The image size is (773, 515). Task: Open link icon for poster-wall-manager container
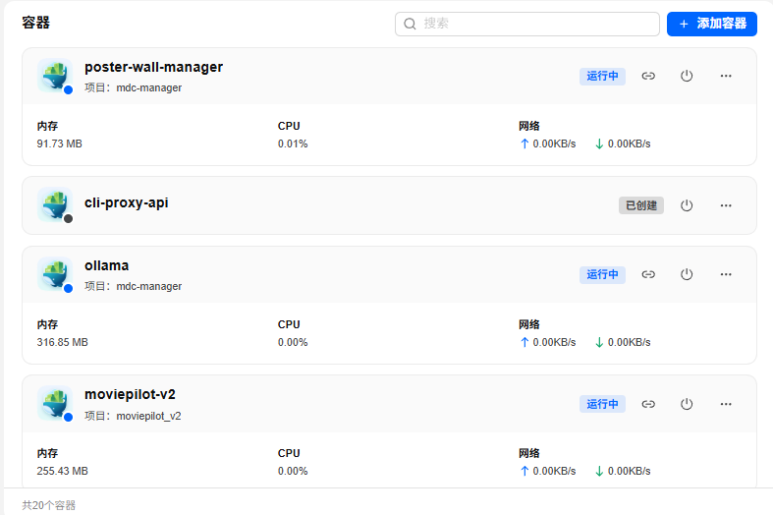(648, 76)
